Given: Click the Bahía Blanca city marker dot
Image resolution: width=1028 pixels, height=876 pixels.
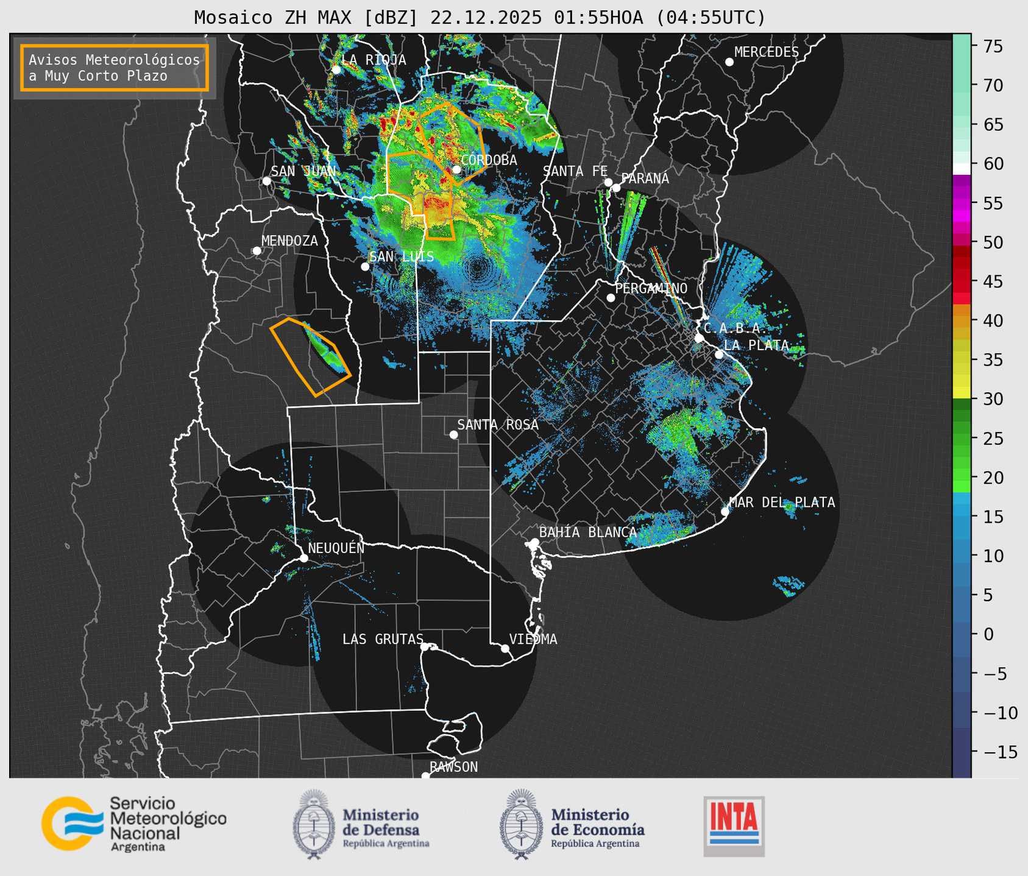Looking at the screenshot, I should click(x=534, y=542).
